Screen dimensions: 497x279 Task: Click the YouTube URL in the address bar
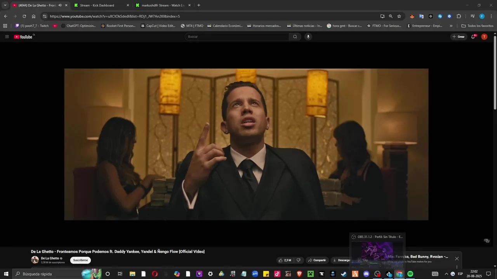coord(115,16)
